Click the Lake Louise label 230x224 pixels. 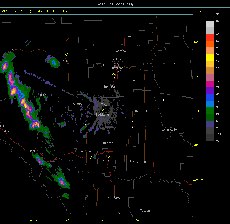tap(5, 129)
